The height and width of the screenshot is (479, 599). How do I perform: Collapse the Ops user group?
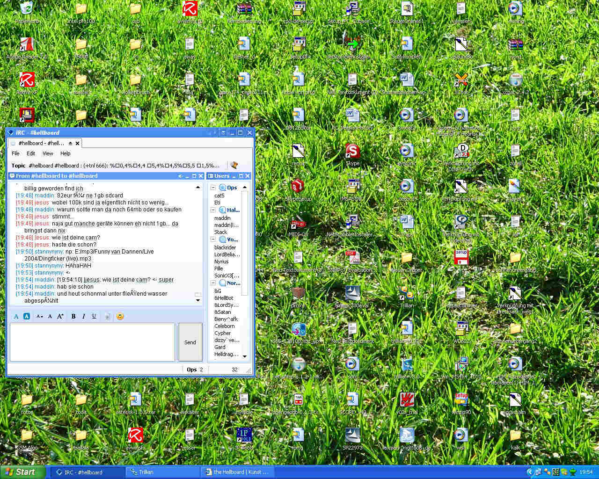(x=213, y=188)
